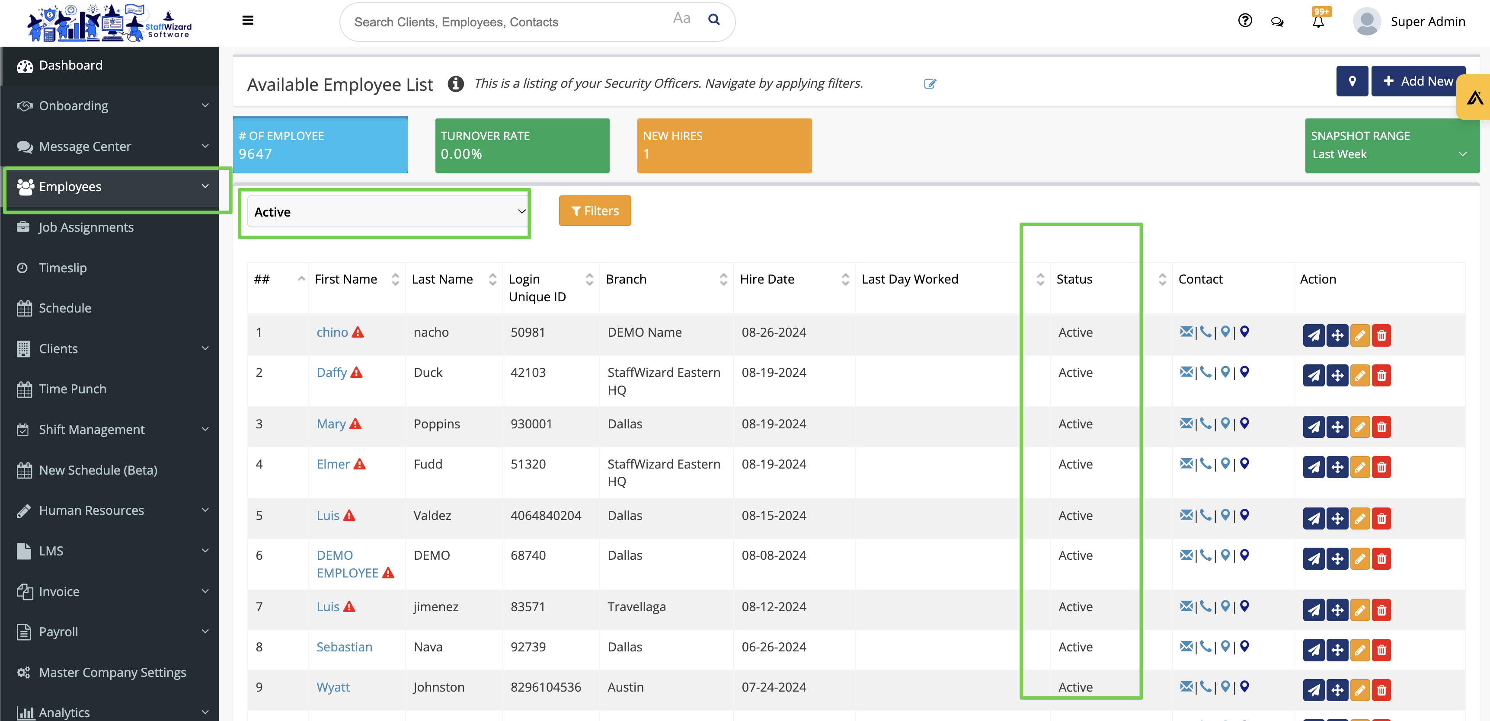1490x721 pixels.
Task: Expand the Onboarding sidebar menu
Action: [110, 106]
